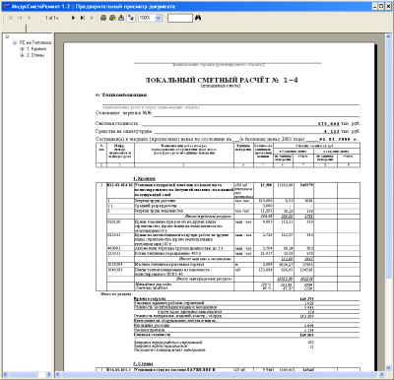This screenshot has width=394, height=380.
Task: Click the preview tab above the tree
Action: [15, 28]
